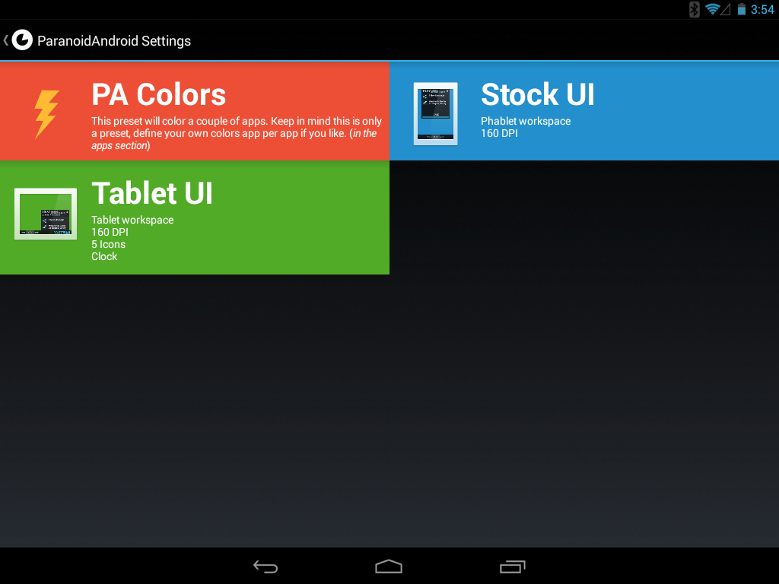Open recent apps from navigation bar
779x584 pixels.
pos(512,567)
